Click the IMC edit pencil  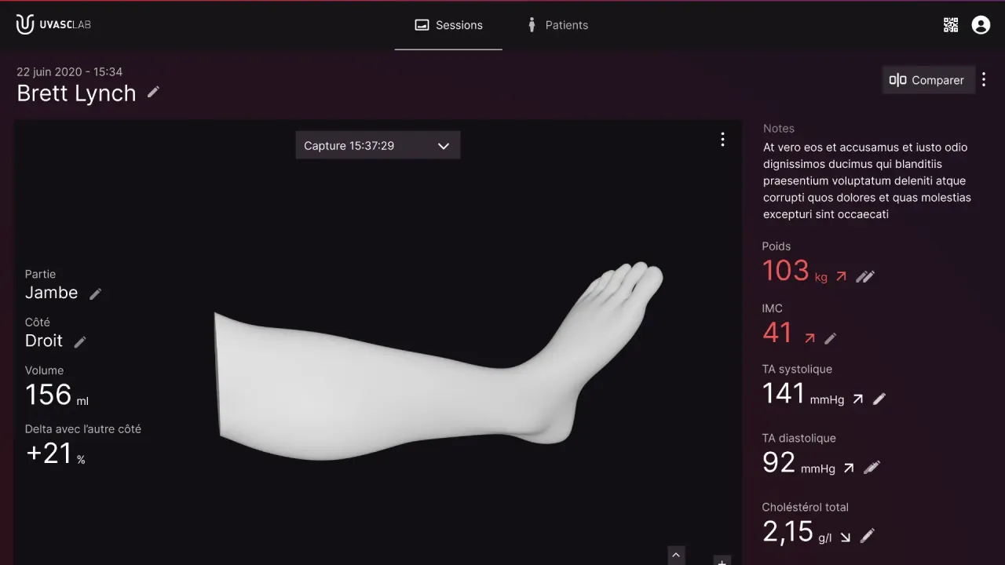point(830,338)
